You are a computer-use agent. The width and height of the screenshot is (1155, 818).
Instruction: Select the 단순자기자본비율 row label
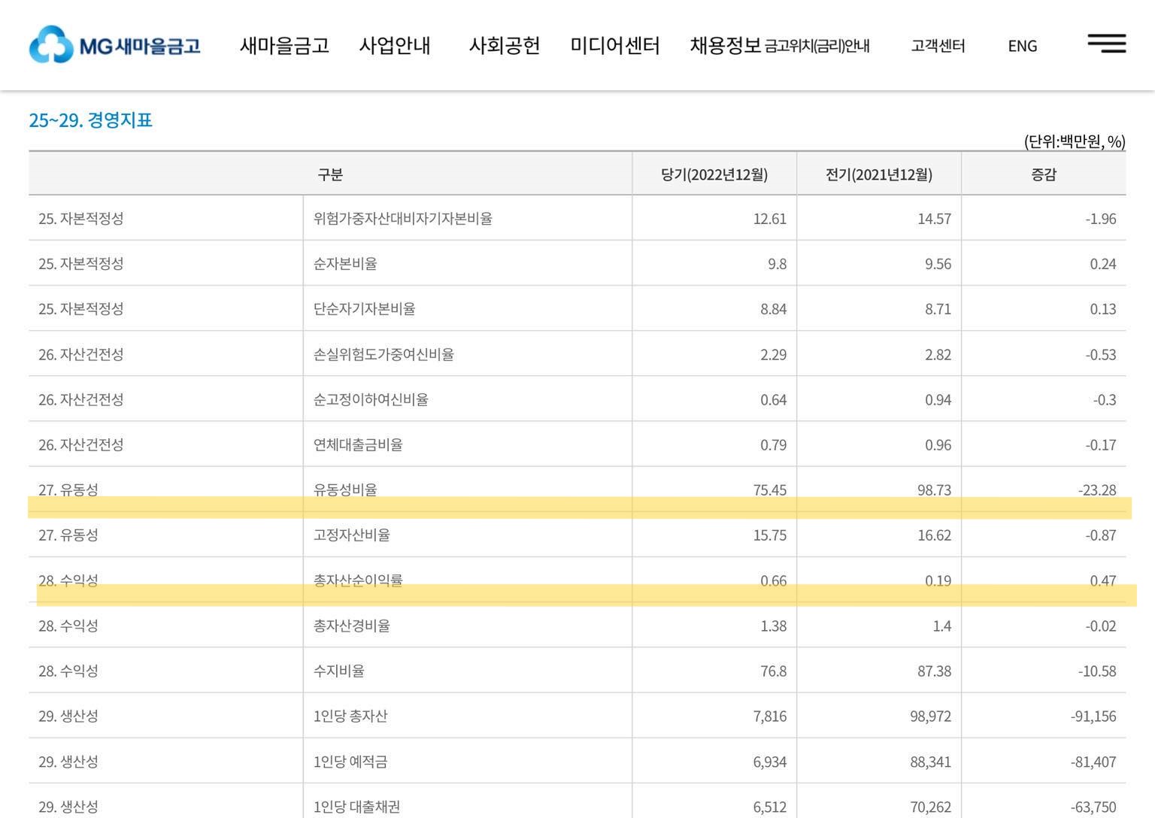click(365, 309)
